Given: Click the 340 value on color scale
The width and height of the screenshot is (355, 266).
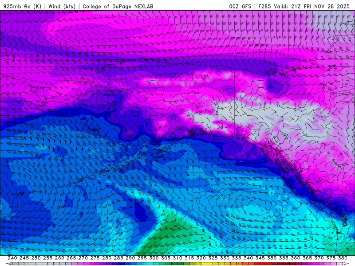Looking at the screenshot, I should (248, 258).
